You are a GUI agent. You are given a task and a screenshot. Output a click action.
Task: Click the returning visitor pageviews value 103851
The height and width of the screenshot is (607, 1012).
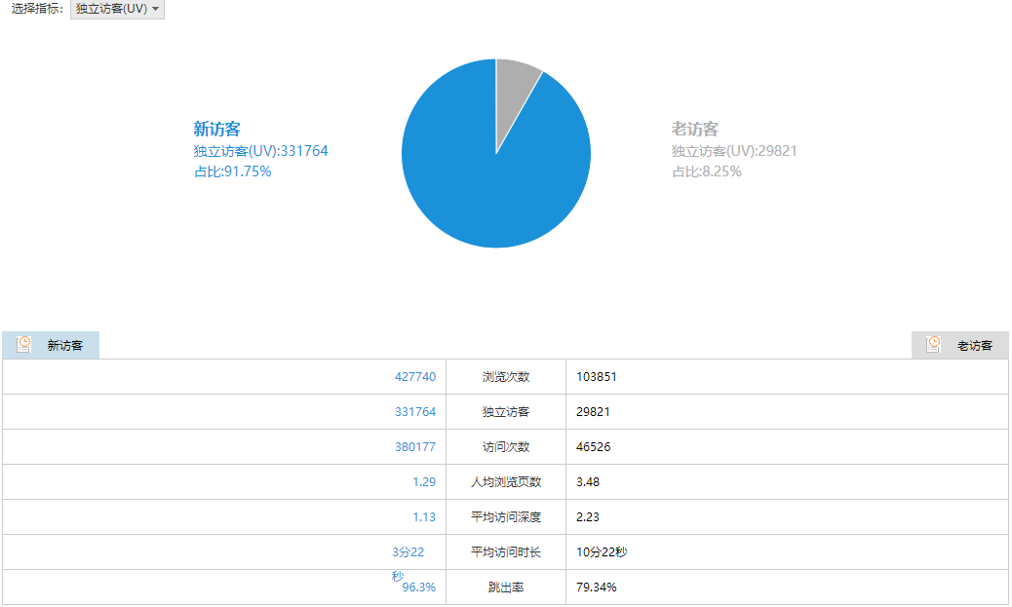[x=597, y=377]
